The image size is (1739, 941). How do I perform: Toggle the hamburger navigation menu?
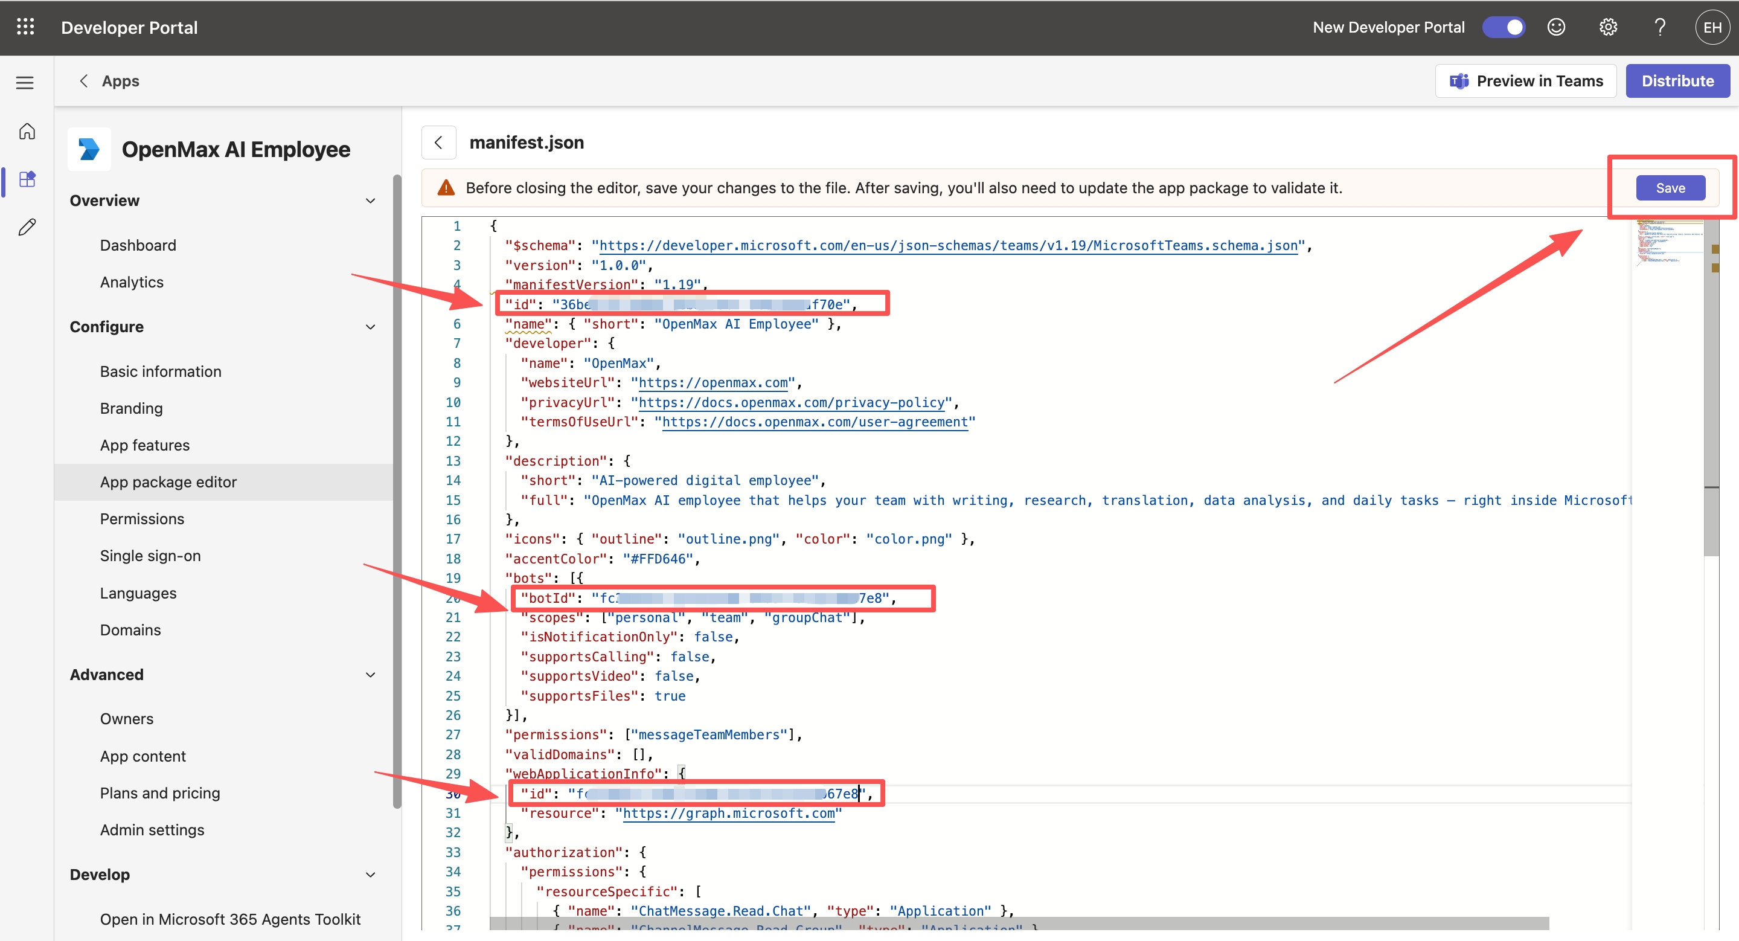[25, 82]
